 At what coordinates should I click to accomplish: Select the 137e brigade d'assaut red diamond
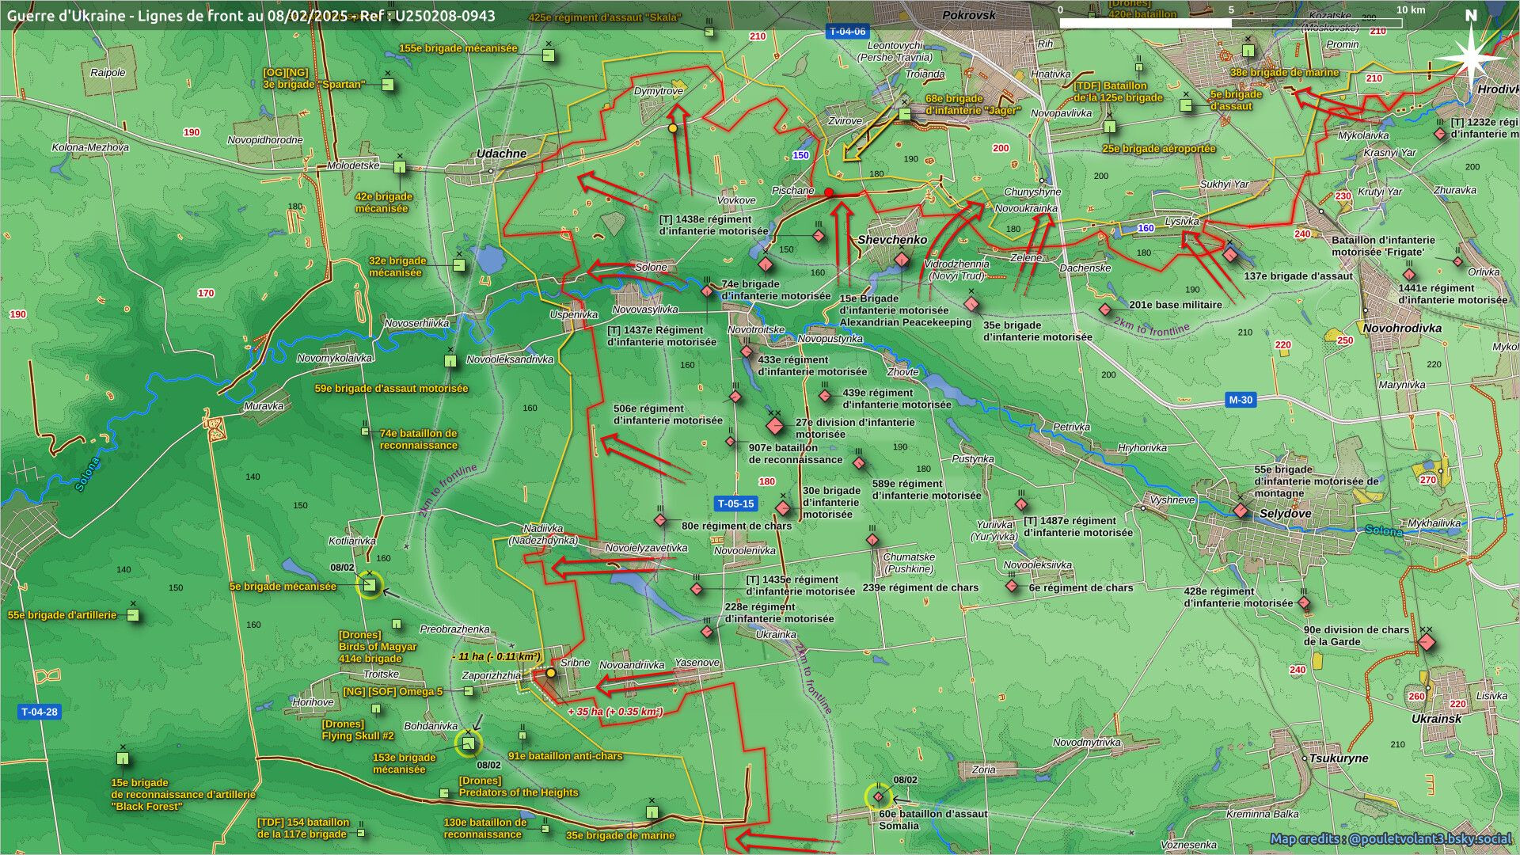pyautogui.click(x=1230, y=255)
